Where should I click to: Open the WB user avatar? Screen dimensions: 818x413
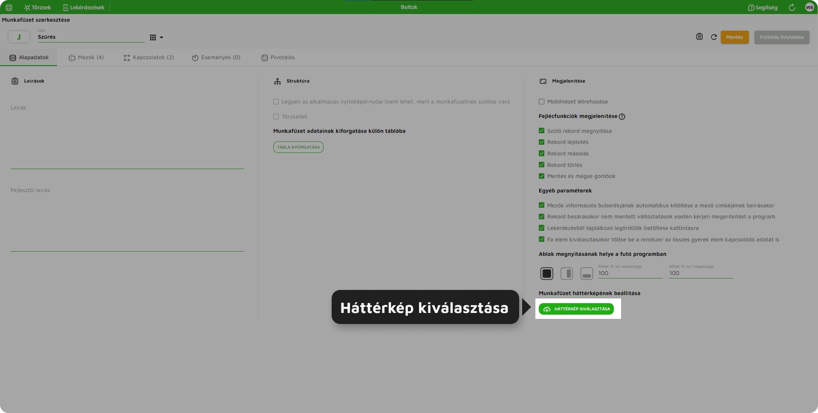click(809, 7)
